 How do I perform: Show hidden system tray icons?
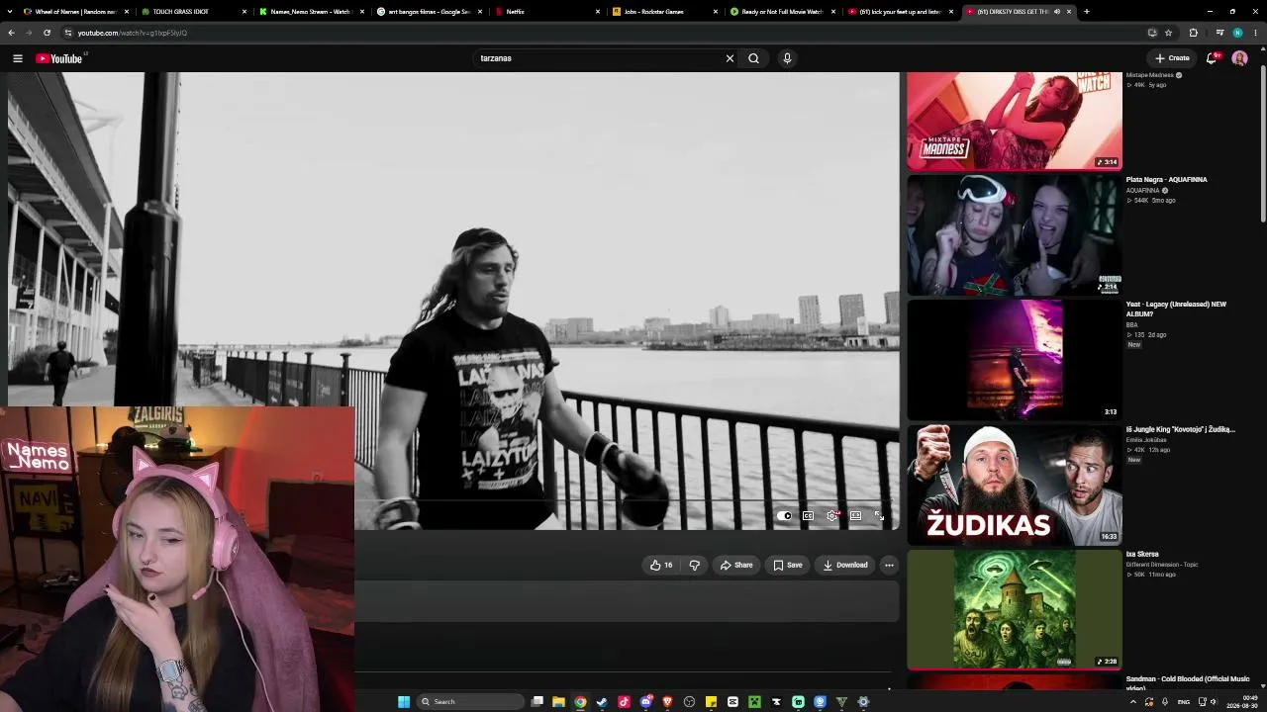point(1132,702)
